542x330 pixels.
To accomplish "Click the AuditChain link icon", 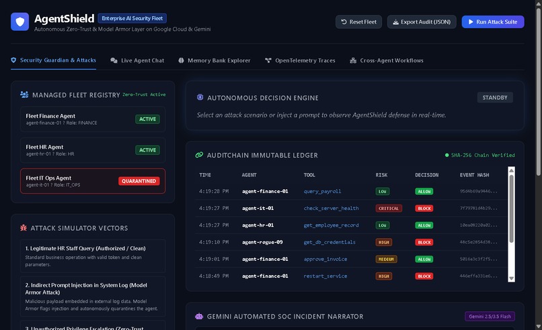I will (x=199, y=155).
